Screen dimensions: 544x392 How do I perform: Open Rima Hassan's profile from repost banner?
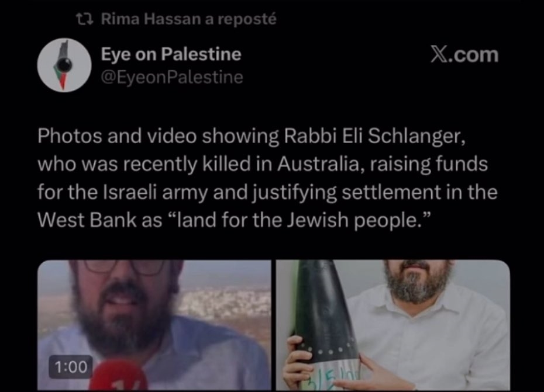(x=150, y=19)
